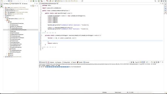This screenshot has width=167, height=94.
Task: Collapse all in Project Explorer
Action: pos(31,6)
